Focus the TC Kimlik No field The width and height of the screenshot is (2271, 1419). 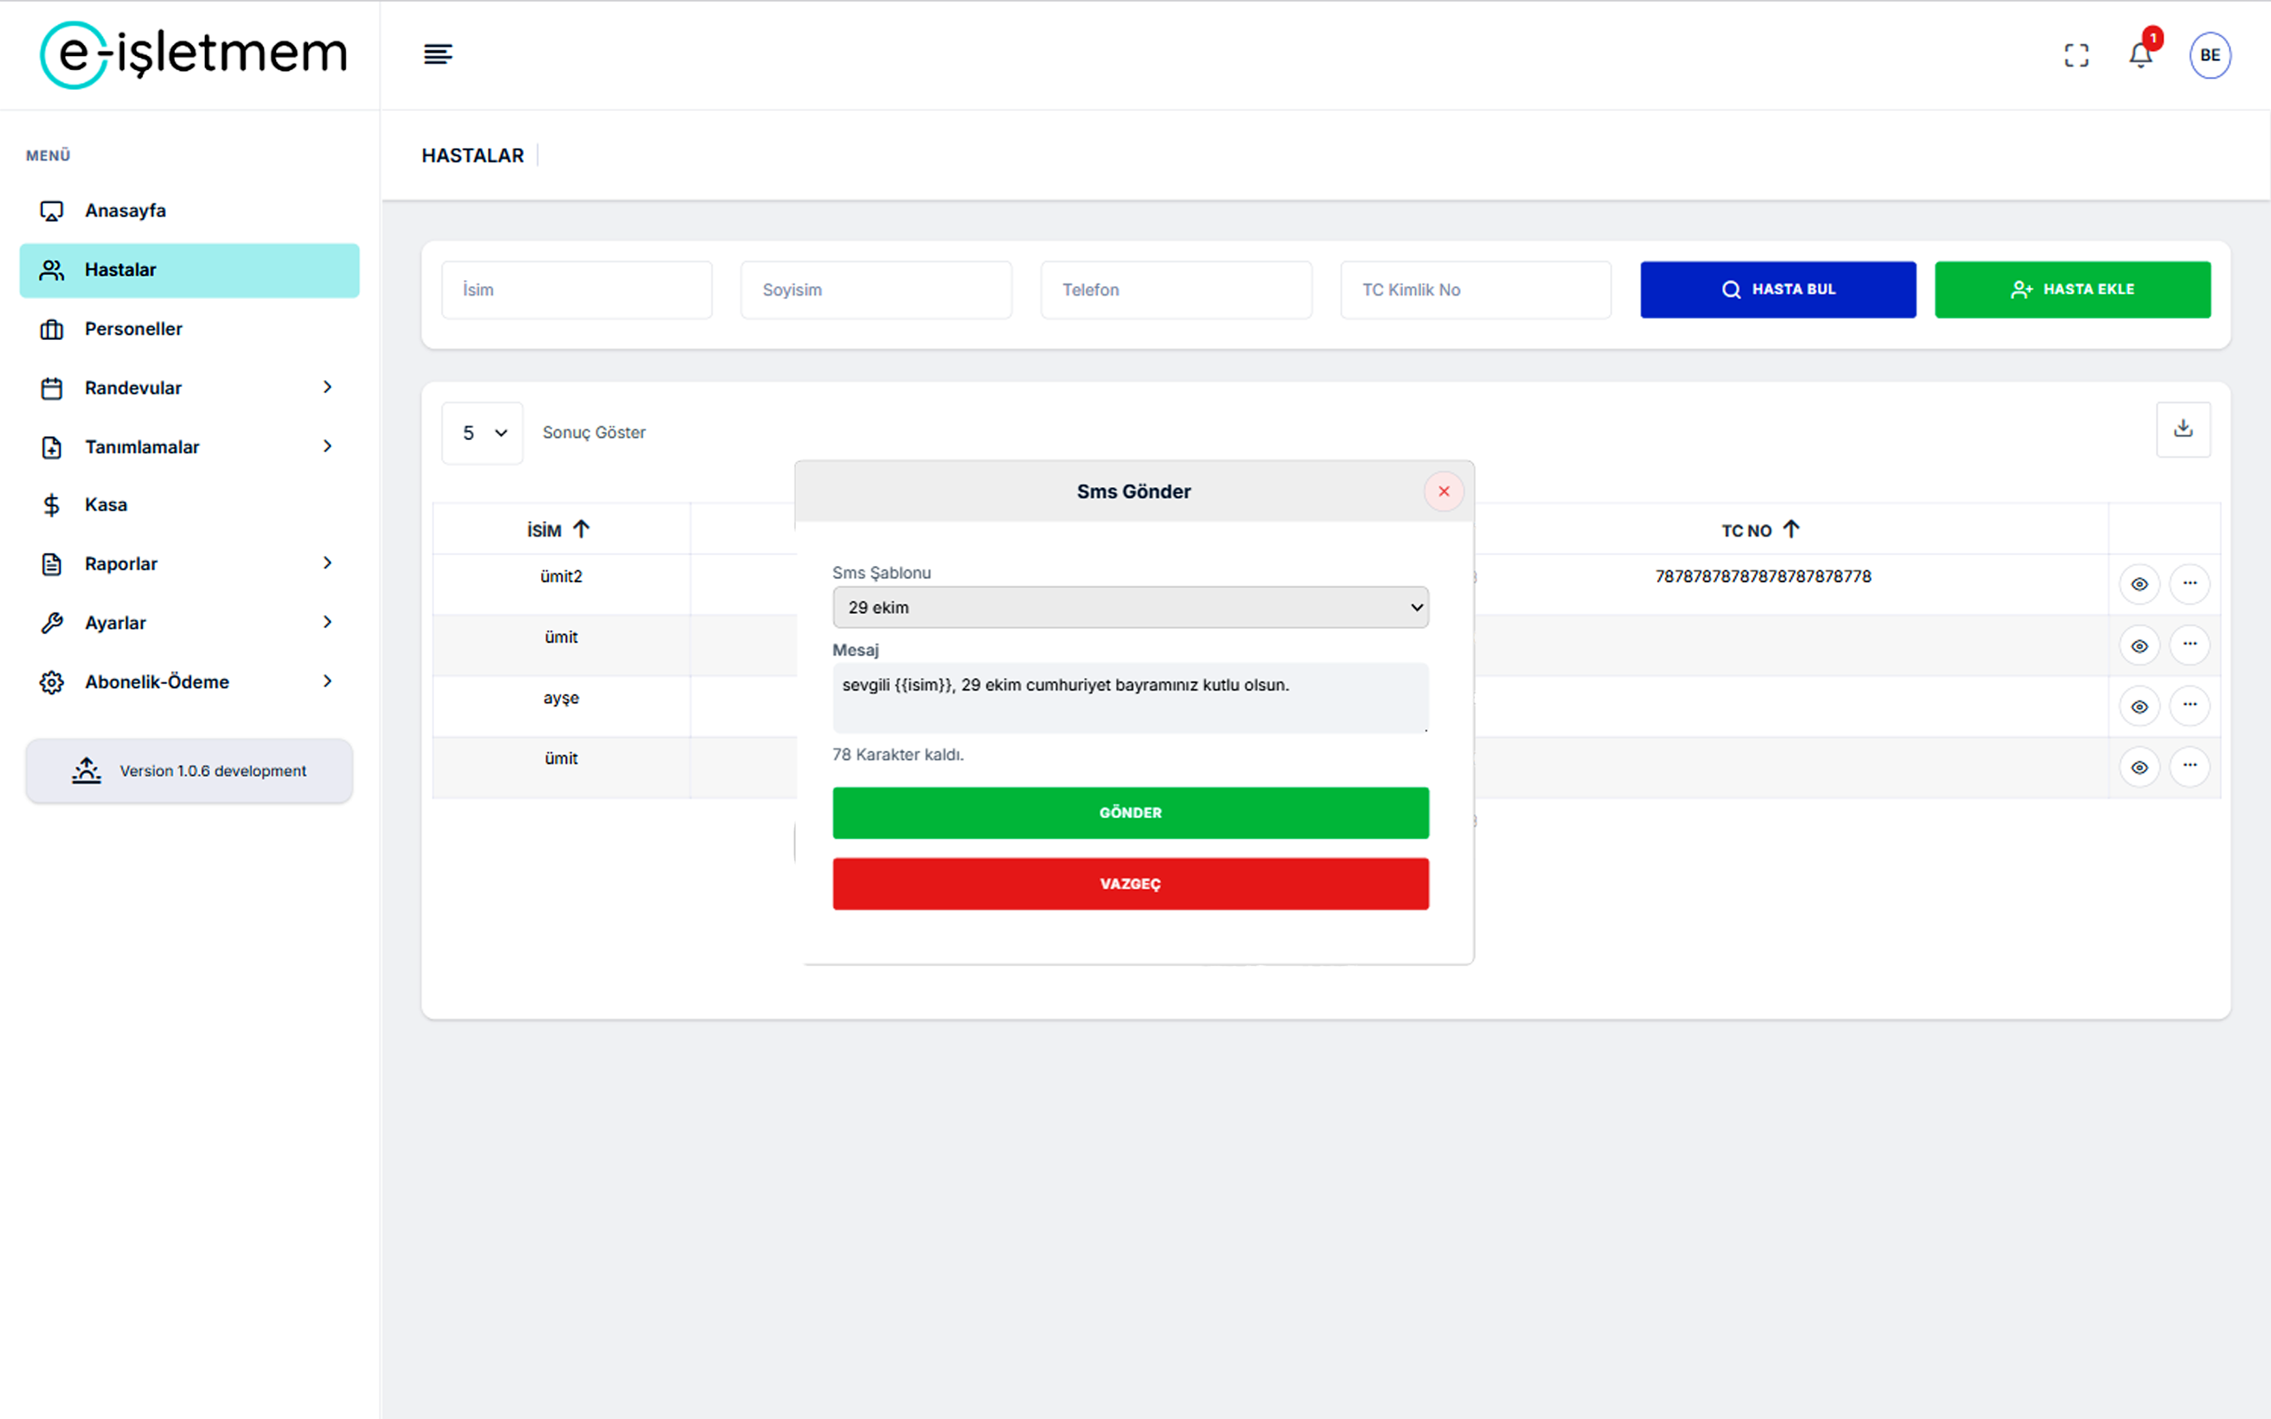[x=1475, y=290]
